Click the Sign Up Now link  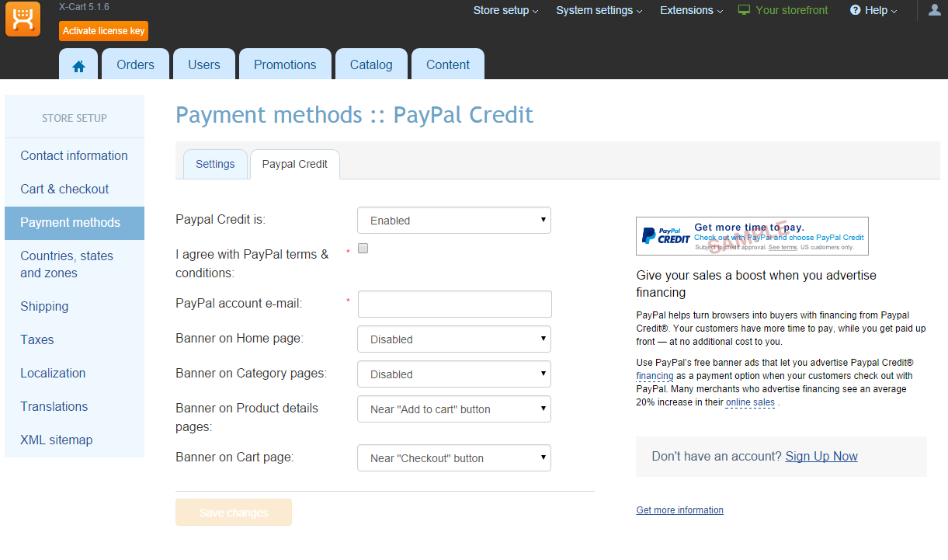[821, 457]
